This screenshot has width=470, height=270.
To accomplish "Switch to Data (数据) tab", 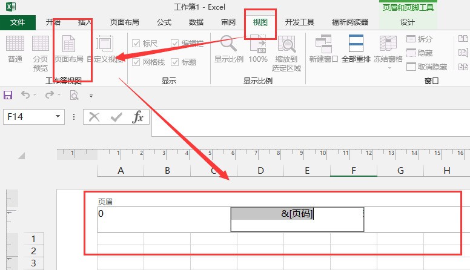I will pos(196,22).
